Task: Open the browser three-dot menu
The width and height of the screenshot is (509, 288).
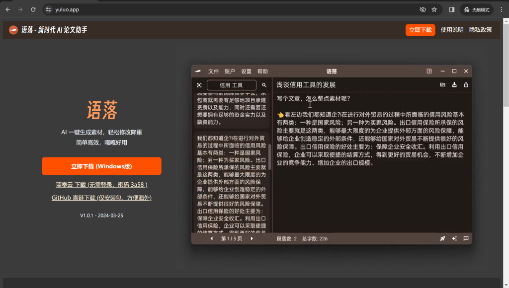Action: [x=502, y=10]
